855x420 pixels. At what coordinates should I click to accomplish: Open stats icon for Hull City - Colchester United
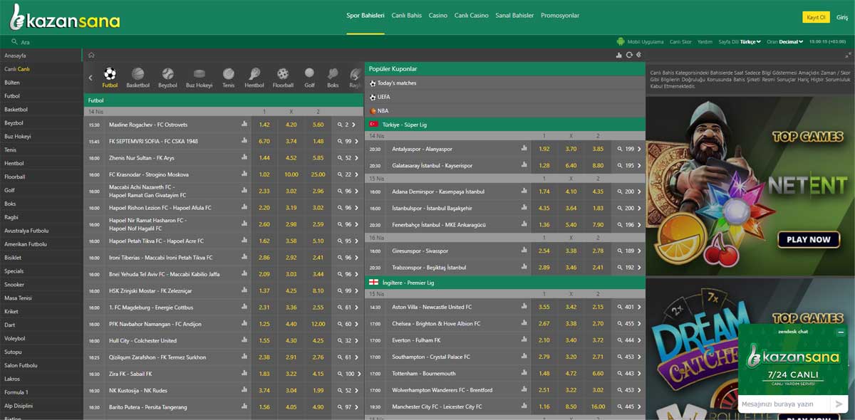(244, 340)
